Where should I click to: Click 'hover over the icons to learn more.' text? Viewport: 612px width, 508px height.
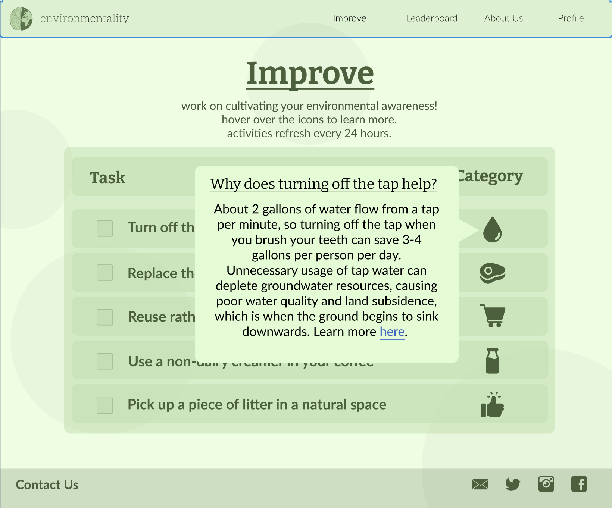tap(309, 120)
